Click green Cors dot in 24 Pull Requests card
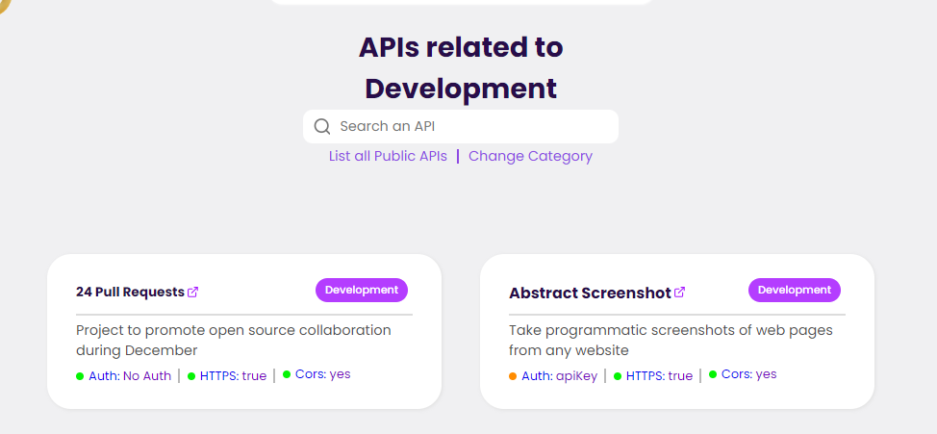This screenshot has height=434, width=937. (287, 374)
